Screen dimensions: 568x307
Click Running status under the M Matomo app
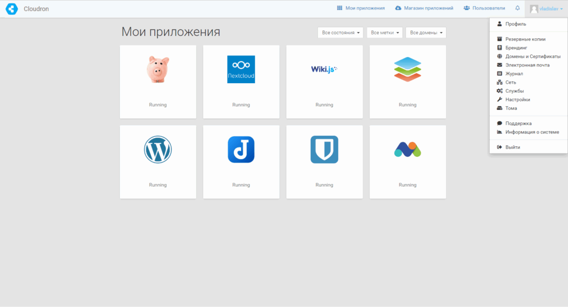coord(408,185)
